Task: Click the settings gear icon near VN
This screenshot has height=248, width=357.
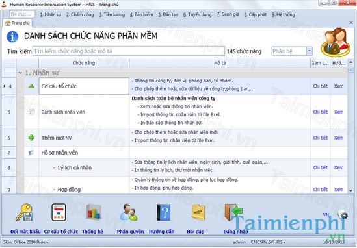Action: pyautogui.click(x=343, y=215)
